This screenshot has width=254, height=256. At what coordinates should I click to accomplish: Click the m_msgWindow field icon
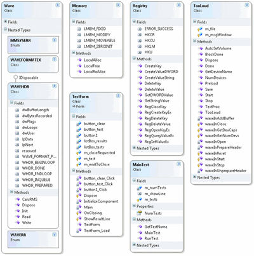click(200, 35)
